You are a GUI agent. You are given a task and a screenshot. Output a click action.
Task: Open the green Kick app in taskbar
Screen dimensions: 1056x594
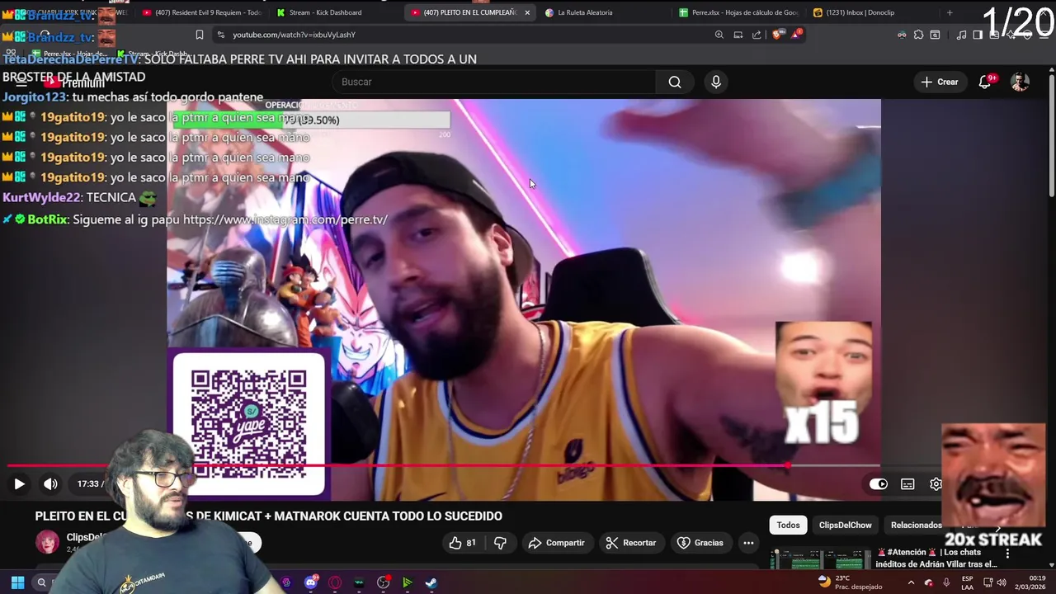tap(407, 582)
